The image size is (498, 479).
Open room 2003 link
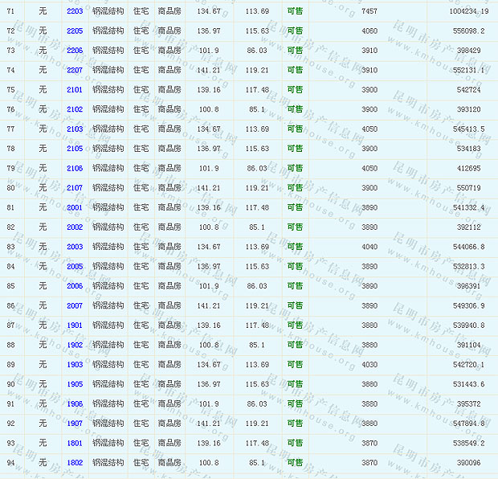(x=75, y=247)
